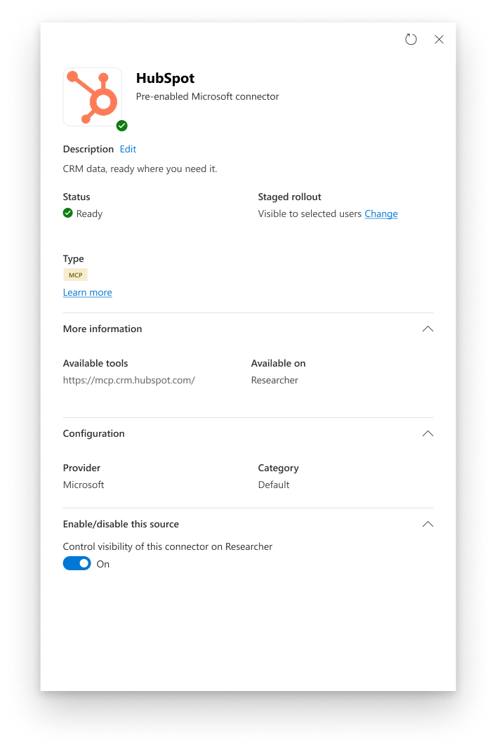Change the staged rollout setting
This screenshot has height=750, width=497.
380,213
